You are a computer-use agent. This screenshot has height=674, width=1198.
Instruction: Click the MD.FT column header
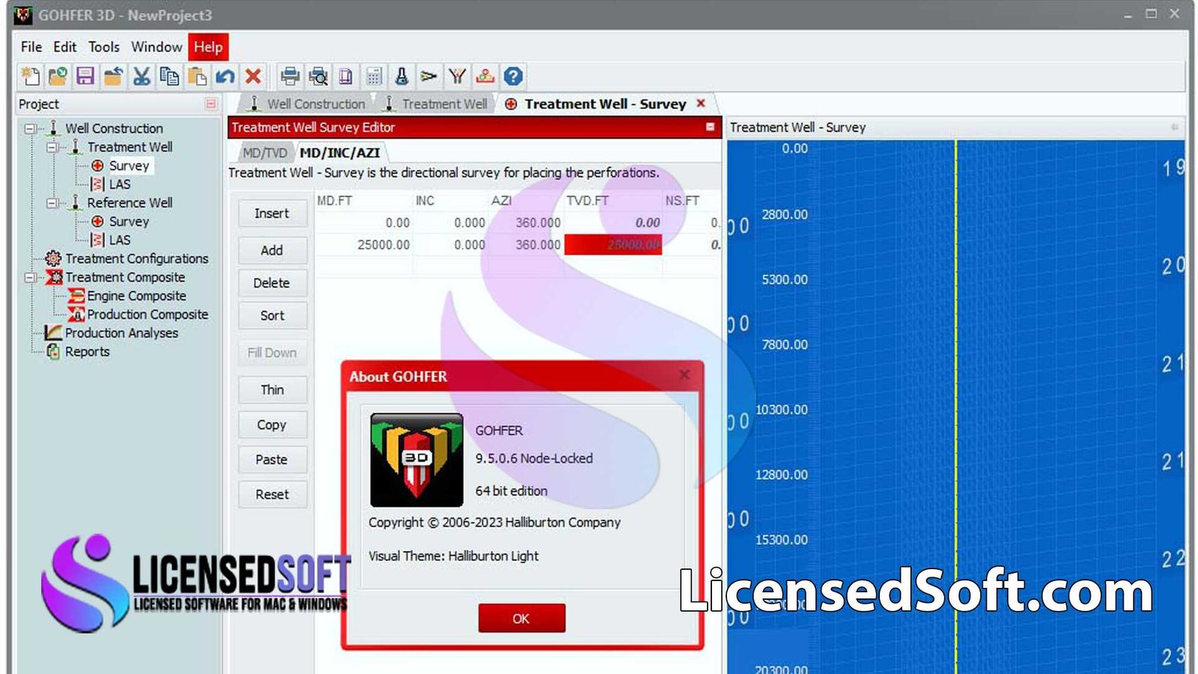pyautogui.click(x=335, y=201)
